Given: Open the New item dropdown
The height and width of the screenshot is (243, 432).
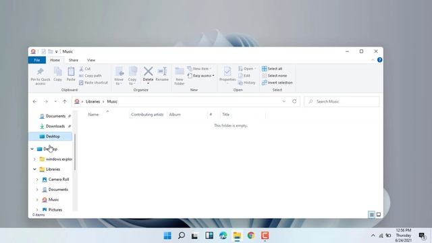Looking at the screenshot, I should pyautogui.click(x=199, y=69).
